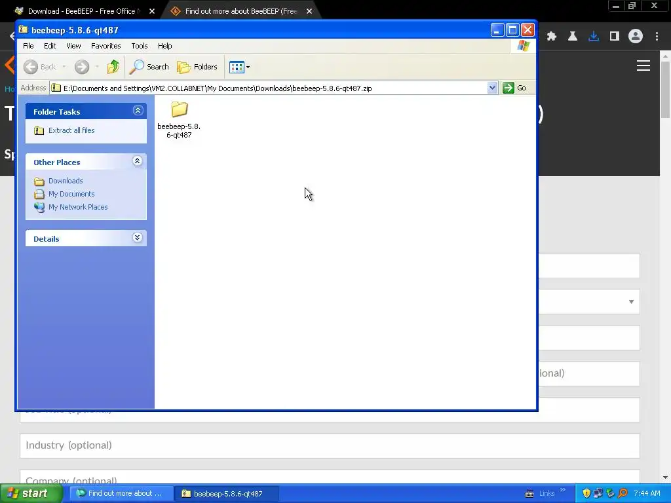671x503 pixels.
Task: Close the Download - BeeBEEP browser tab
Action: coord(152,11)
